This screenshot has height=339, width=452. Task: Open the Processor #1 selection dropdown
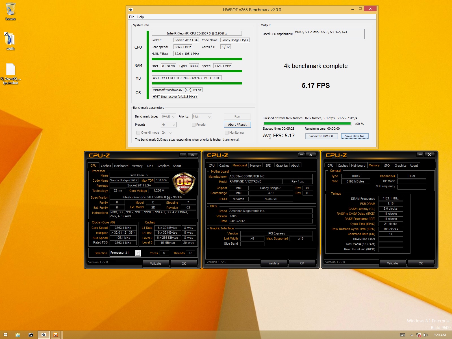tap(125, 253)
